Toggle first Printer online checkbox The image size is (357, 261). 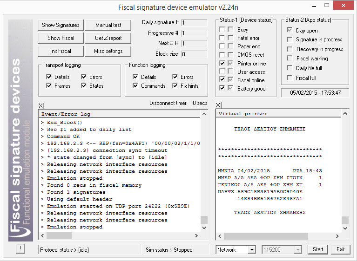pyautogui.click(x=222, y=63)
